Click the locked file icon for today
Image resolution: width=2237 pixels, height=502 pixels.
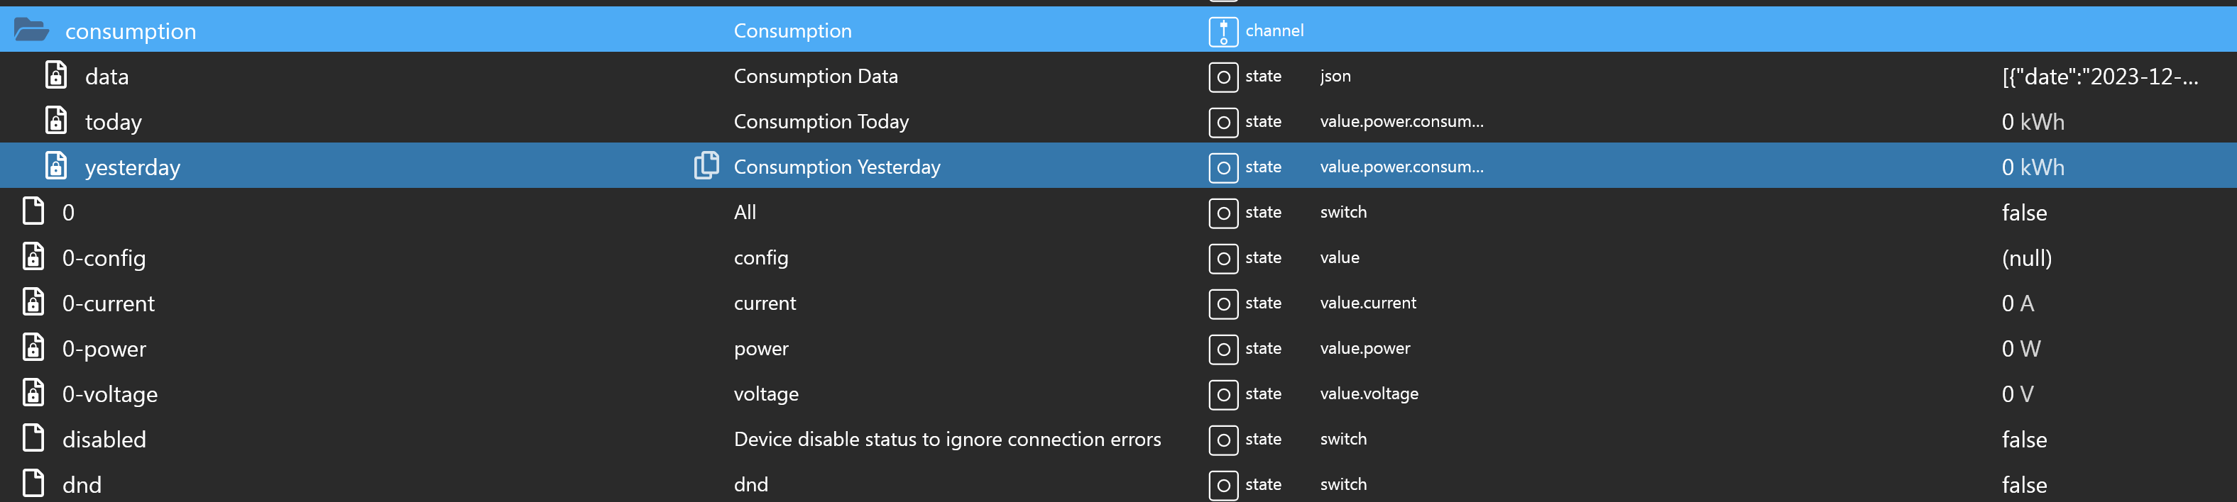[x=57, y=121]
